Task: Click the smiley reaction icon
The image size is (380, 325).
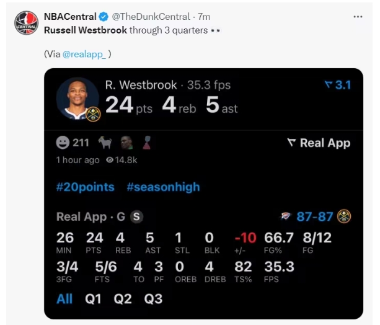Action: (63, 143)
